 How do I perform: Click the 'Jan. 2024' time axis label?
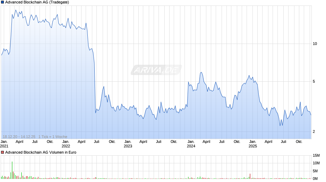point(191,144)
